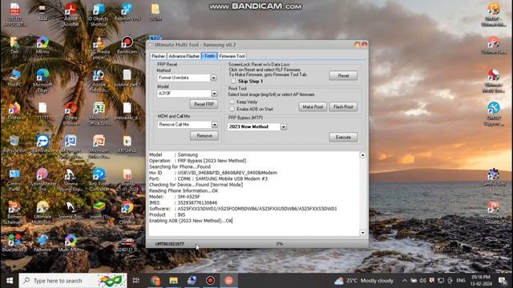The image size is (513, 288).
Task: Click the log scrollbar up arrow
Action: (x=362, y=155)
